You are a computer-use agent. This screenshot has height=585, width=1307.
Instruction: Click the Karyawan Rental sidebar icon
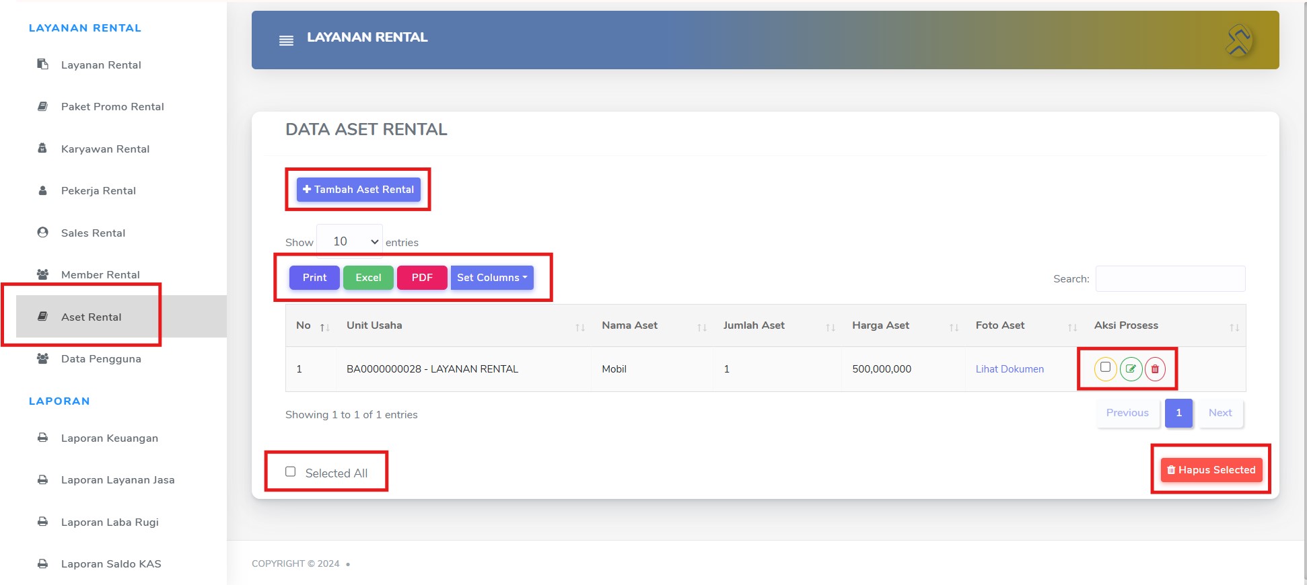pyautogui.click(x=42, y=148)
